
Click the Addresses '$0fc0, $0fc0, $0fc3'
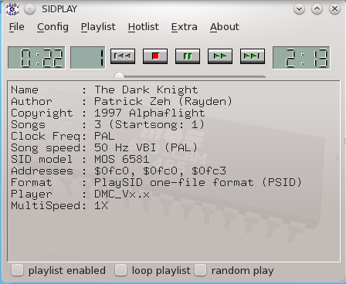point(160,171)
